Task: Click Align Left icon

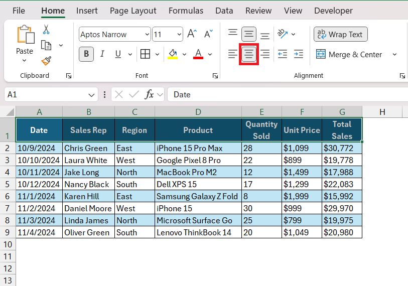Action: pyautogui.click(x=233, y=54)
